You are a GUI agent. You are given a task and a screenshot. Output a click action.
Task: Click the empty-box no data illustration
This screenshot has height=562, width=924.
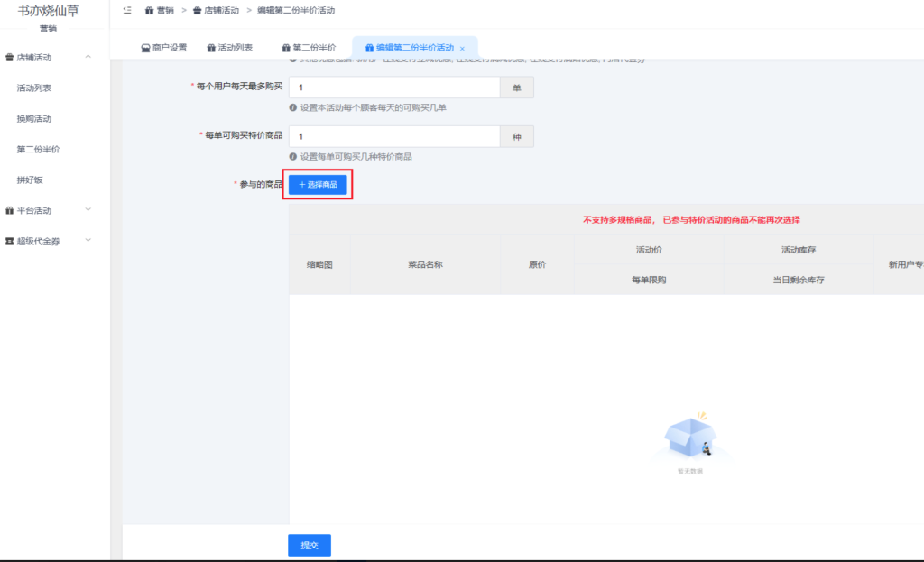[689, 438]
